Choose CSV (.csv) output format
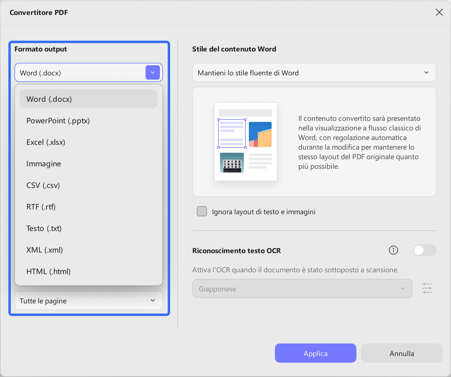Image resolution: width=451 pixels, height=377 pixels. 89,185
